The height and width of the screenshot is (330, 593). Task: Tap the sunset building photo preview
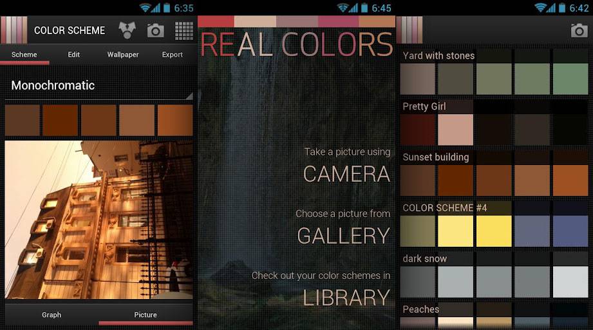(x=99, y=220)
